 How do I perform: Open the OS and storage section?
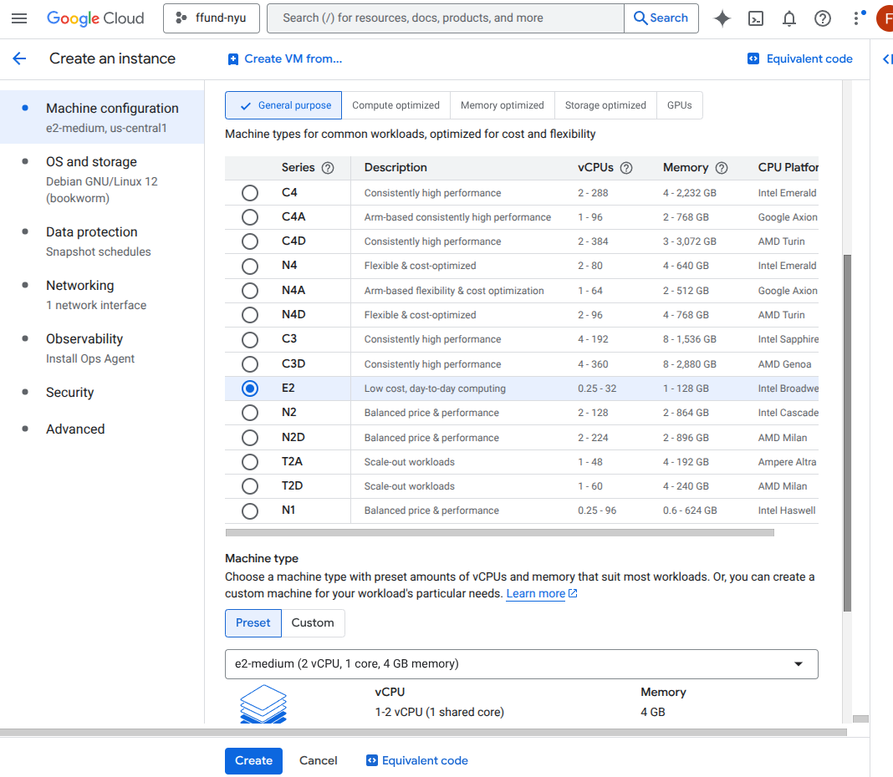coord(91,162)
